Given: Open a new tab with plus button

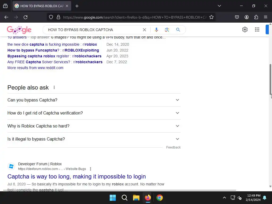Looking at the screenshot, I should (77, 6).
